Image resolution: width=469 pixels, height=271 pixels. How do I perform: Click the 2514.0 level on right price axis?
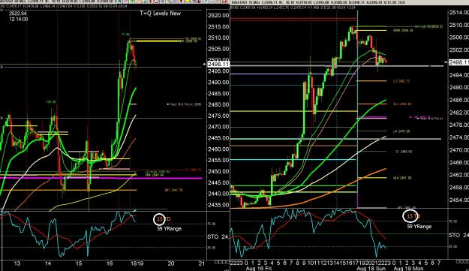coord(458,13)
